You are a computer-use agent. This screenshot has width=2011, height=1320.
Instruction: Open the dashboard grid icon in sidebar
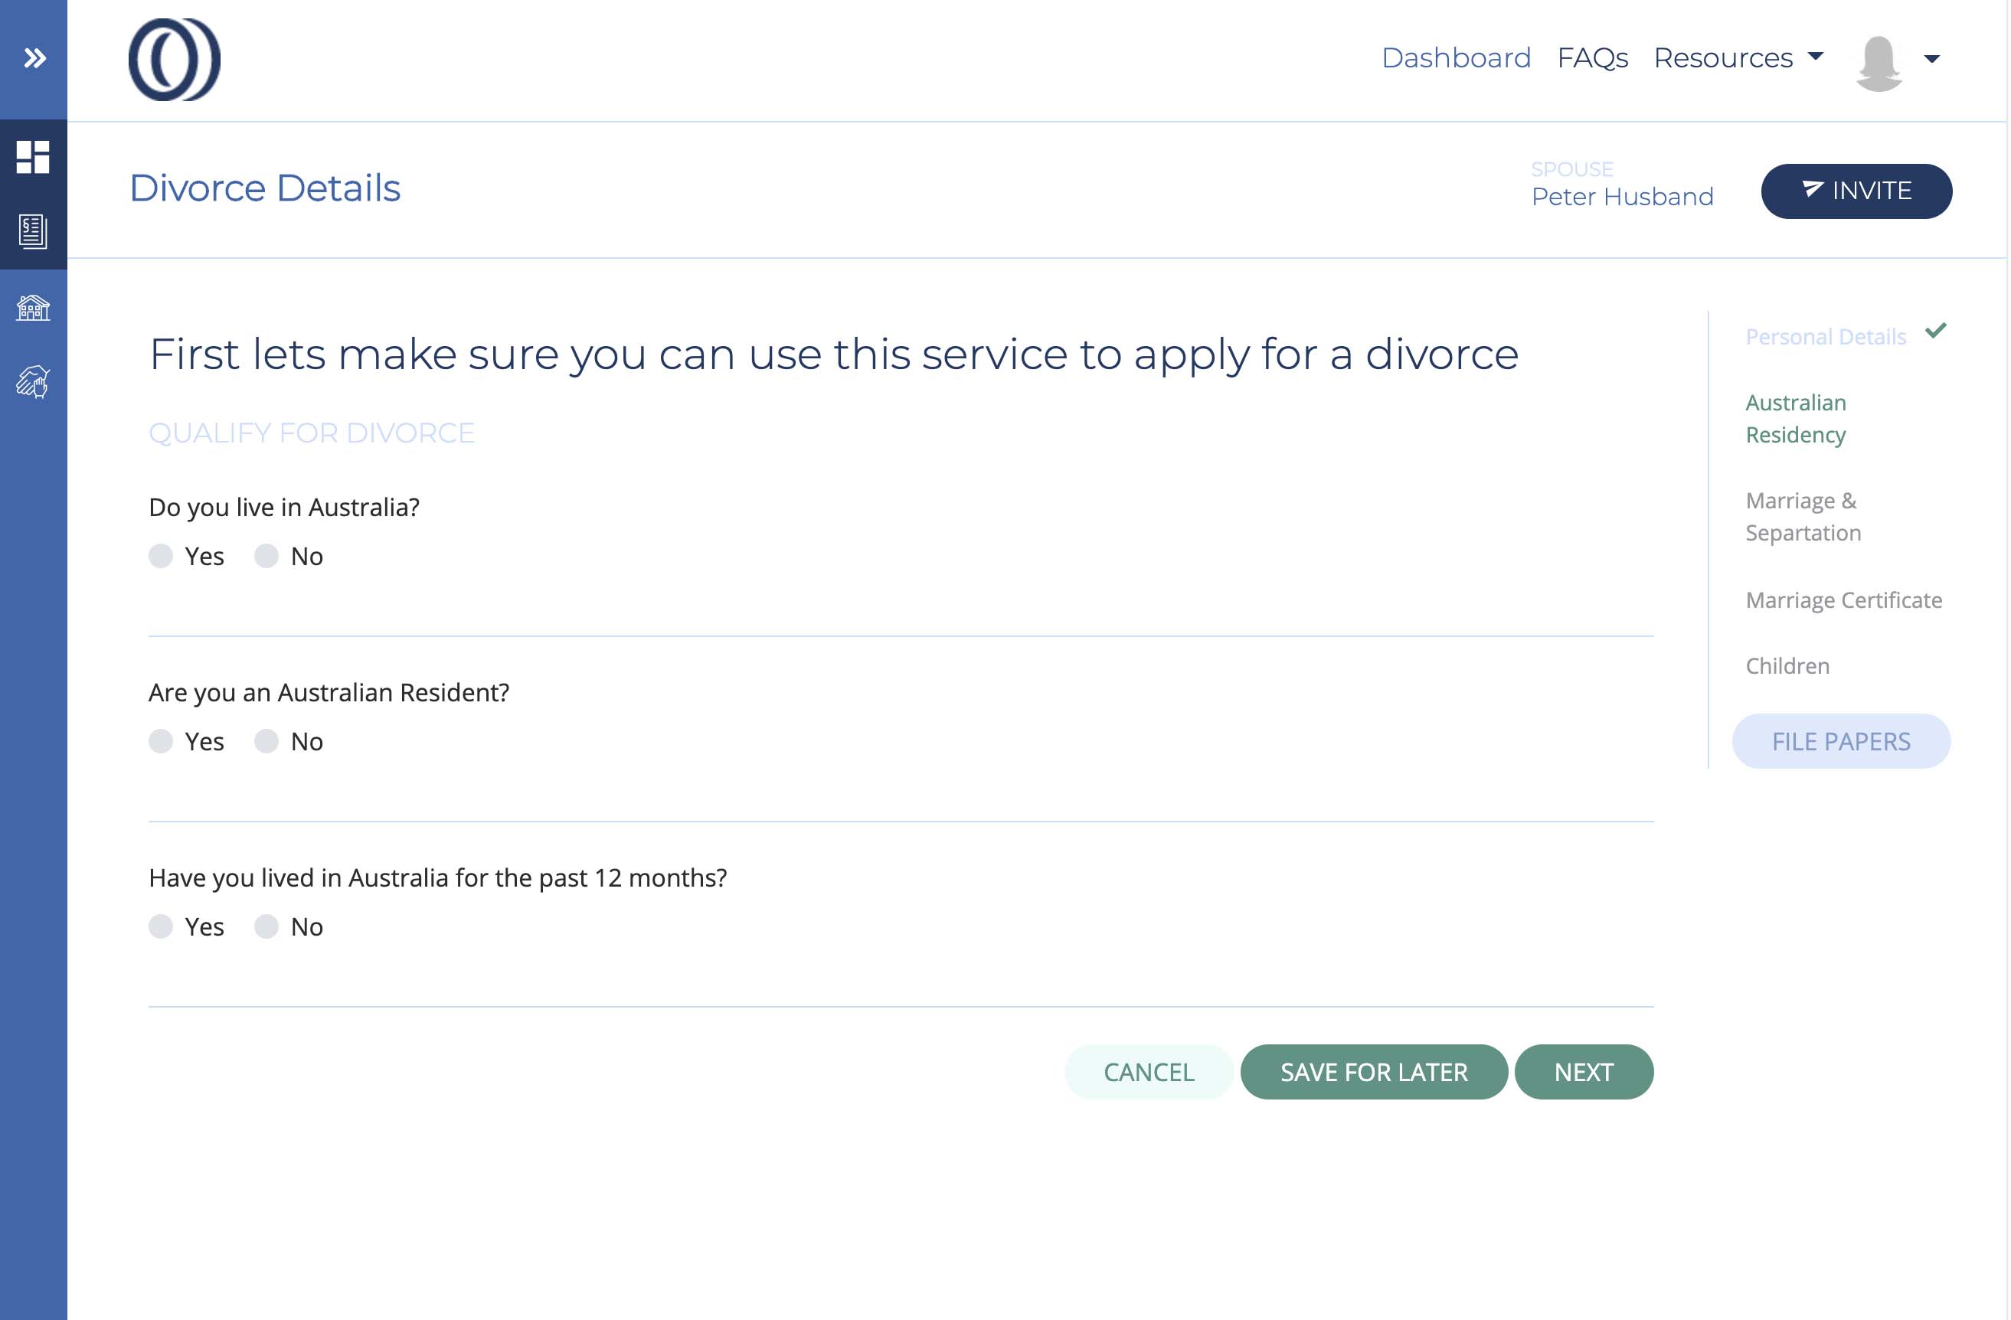[x=33, y=157]
